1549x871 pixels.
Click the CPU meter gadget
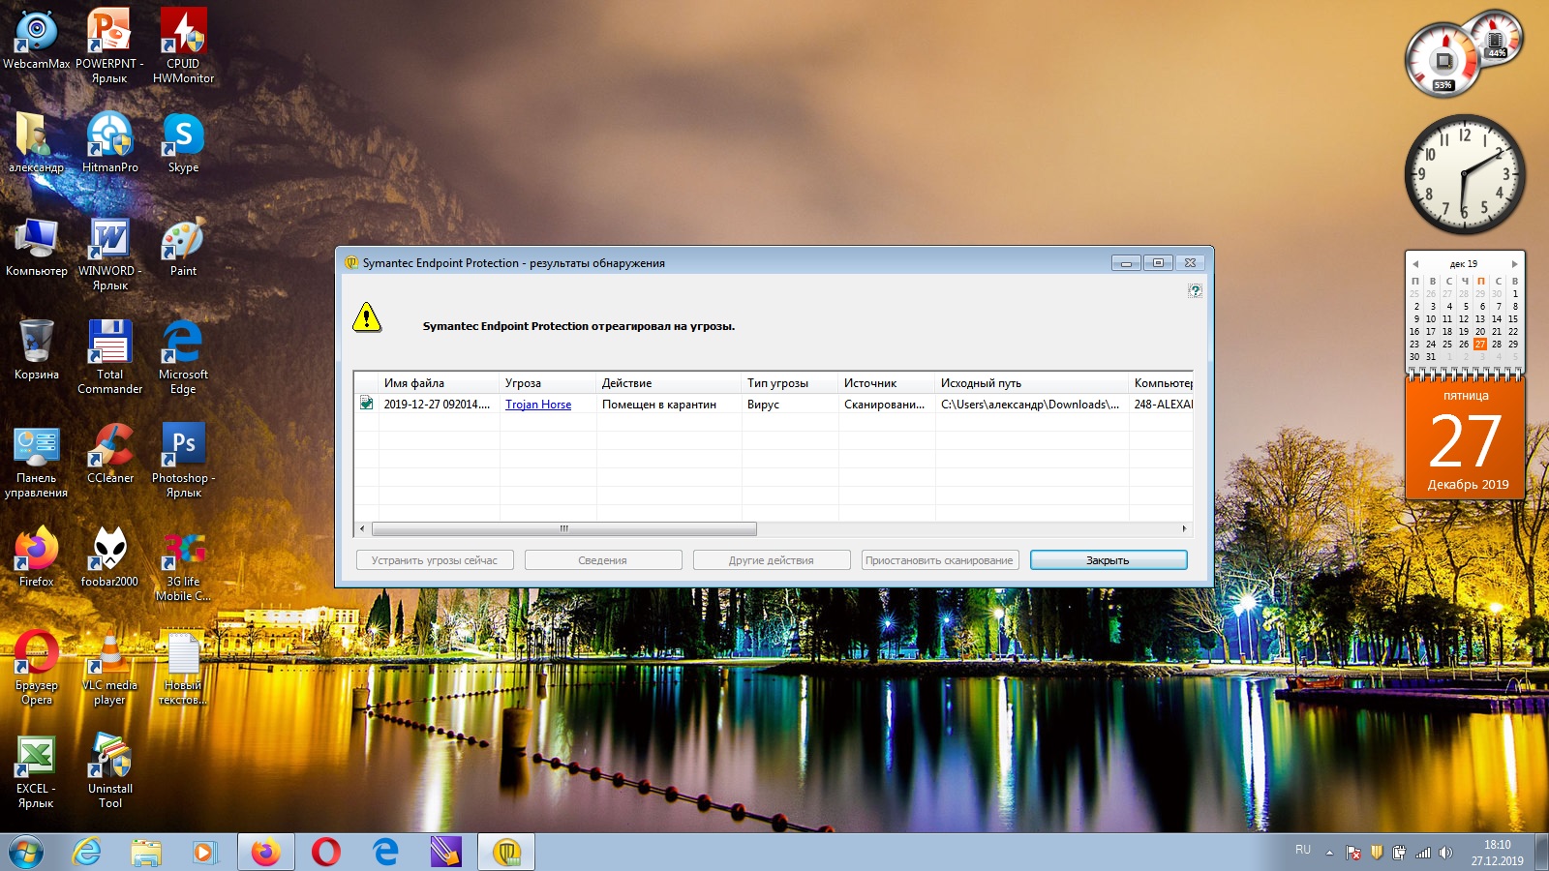pos(1443,62)
